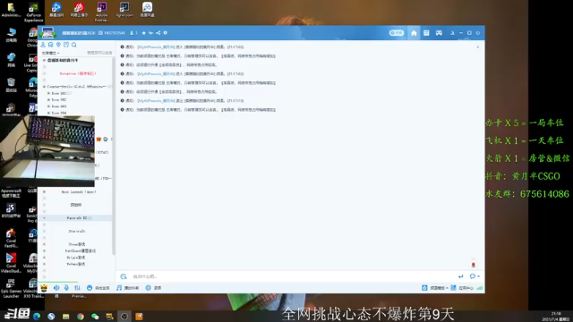This screenshot has width=573, height=322.
Task: Click the taskbar clock and date
Action: [x=555, y=316]
